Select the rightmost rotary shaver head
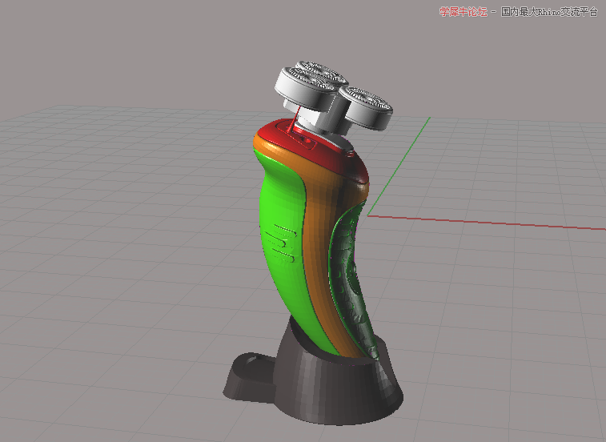This screenshot has height=442, width=606. 366,108
